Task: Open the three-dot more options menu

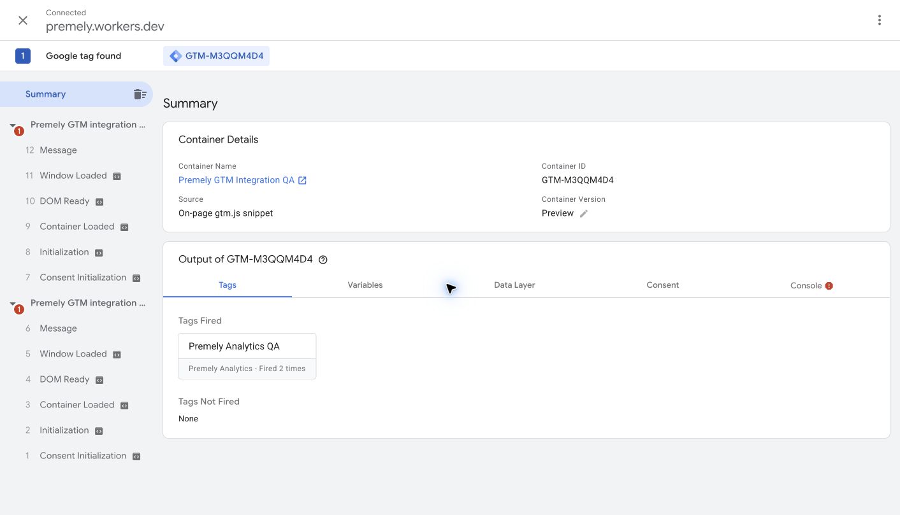Action: click(880, 20)
